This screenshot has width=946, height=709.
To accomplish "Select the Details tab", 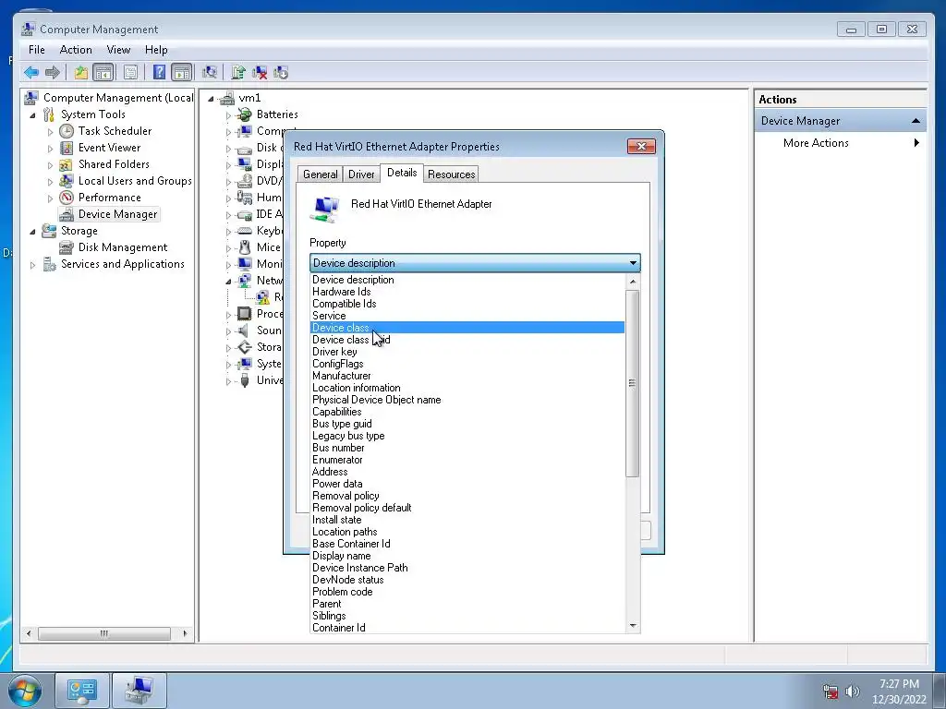I will pyautogui.click(x=402, y=173).
